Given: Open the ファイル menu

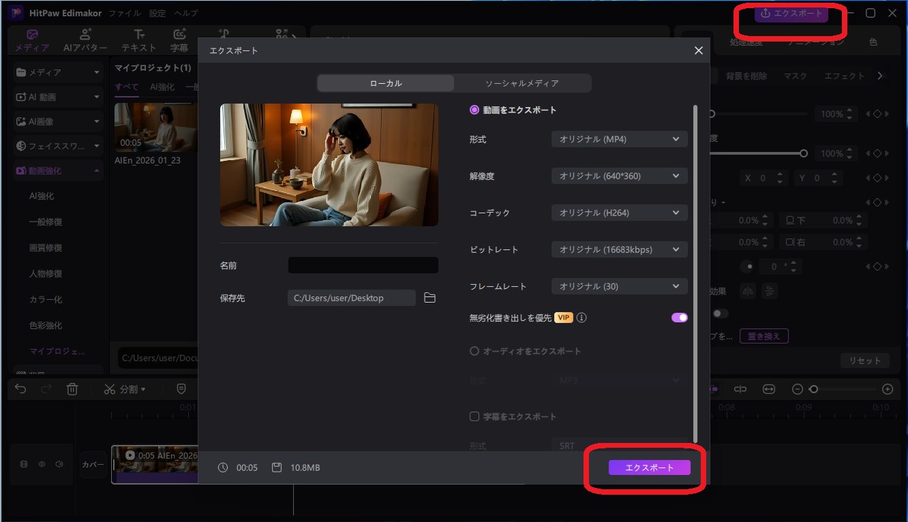Looking at the screenshot, I should [125, 12].
